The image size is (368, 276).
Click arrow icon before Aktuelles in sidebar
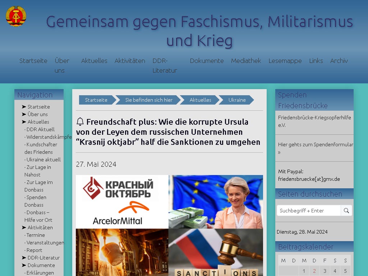(24, 122)
